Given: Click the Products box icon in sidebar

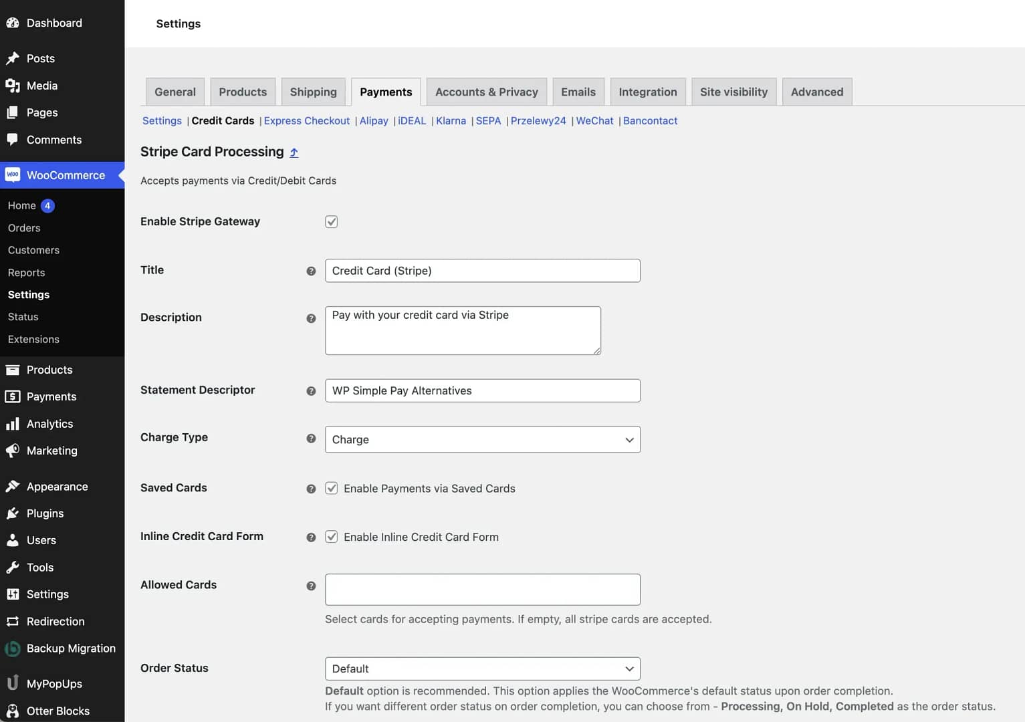Looking at the screenshot, I should coord(13,370).
